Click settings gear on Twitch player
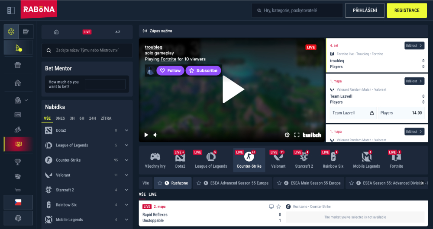The width and height of the screenshot is (433, 229). [287, 135]
